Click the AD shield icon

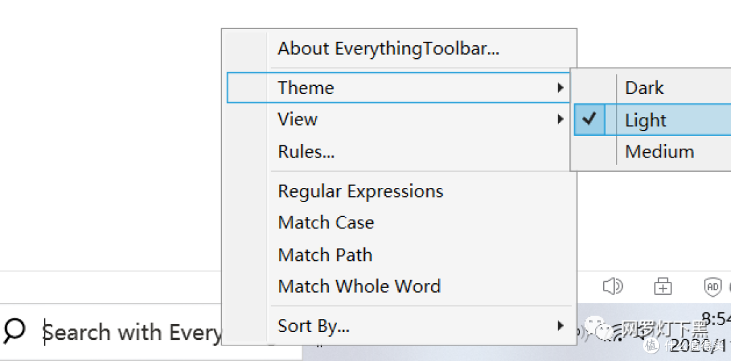click(713, 287)
